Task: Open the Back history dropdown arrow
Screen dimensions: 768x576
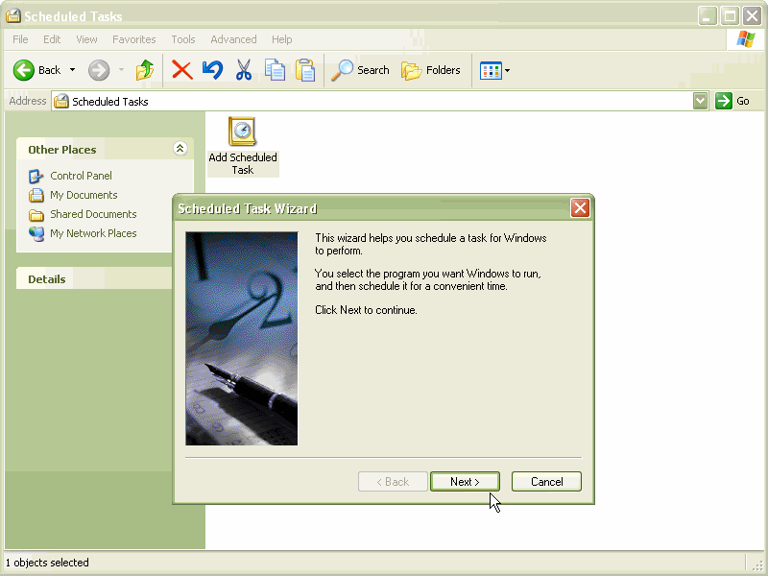Action: [x=73, y=70]
